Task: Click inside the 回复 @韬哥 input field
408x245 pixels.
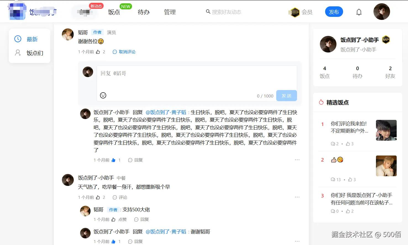Action: click(166, 73)
